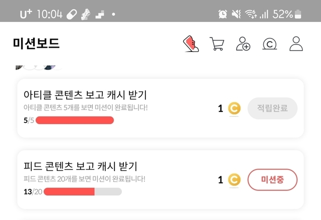The height and width of the screenshot is (220, 321).
Task: Tap the add friend icon
Action: [x=243, y=44]
